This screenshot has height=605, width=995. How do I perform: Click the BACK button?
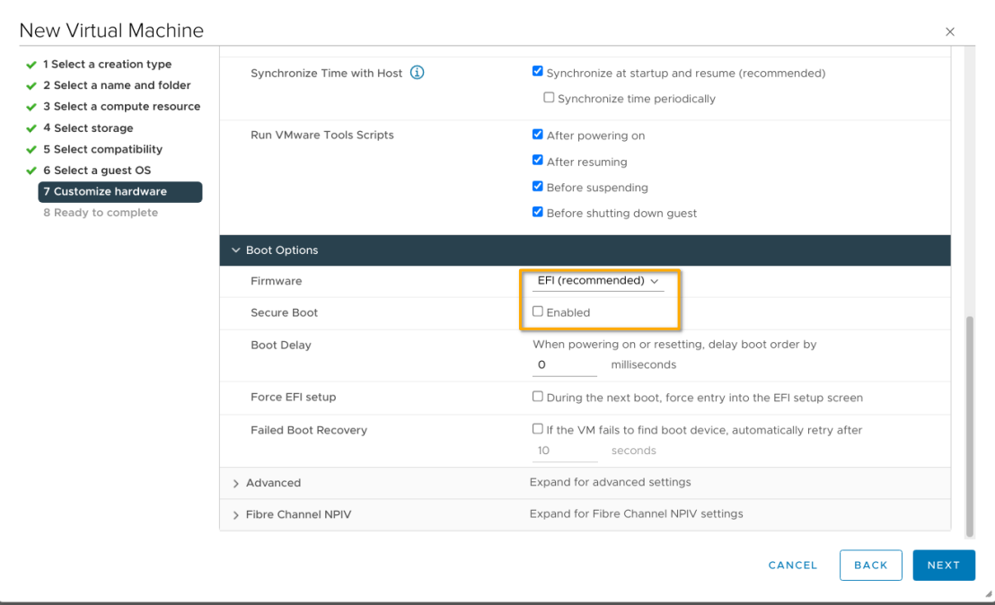[870, 566]
